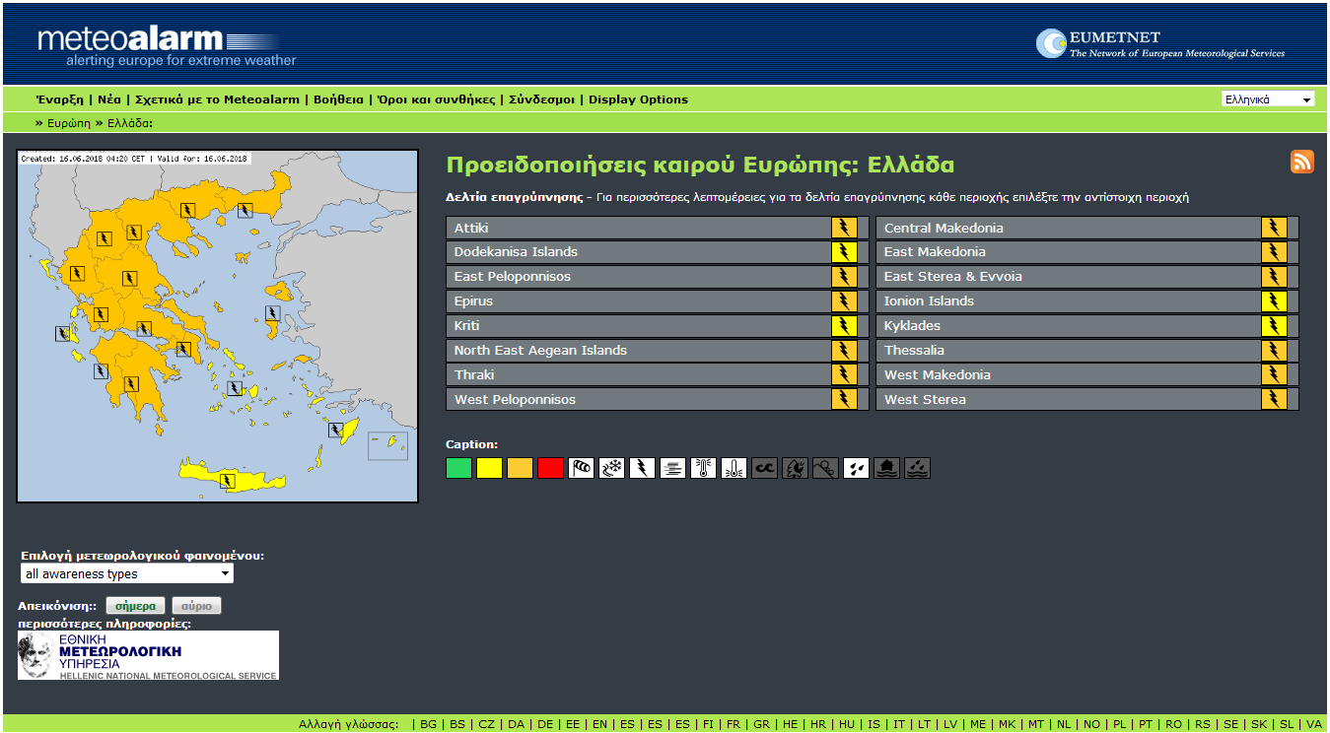This screenshot has height=733, width=1330.
Task: Select the wind warning icon in the caption
Action: 581,468
